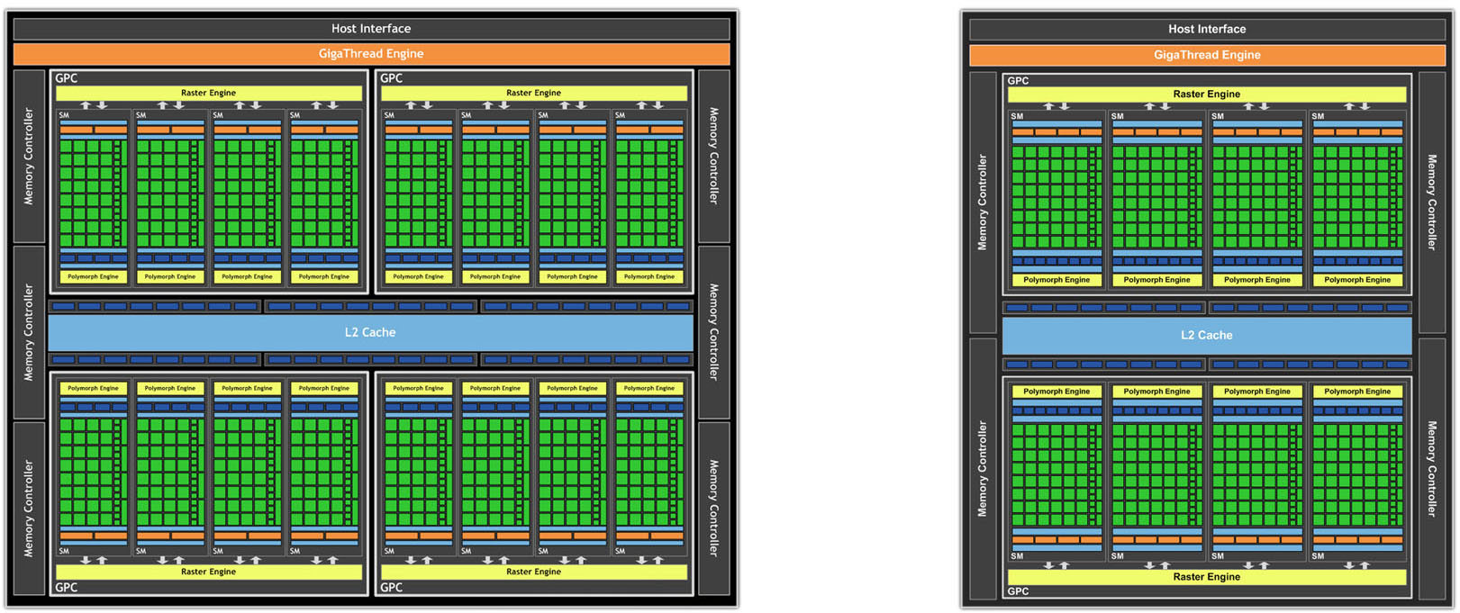
Task: Click top-right Memory Controller in right diagram
Action: 1431,202
